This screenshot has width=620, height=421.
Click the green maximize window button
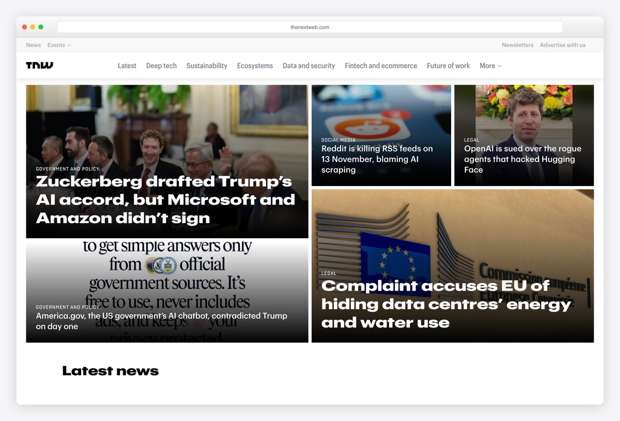[x=41, y=27]
